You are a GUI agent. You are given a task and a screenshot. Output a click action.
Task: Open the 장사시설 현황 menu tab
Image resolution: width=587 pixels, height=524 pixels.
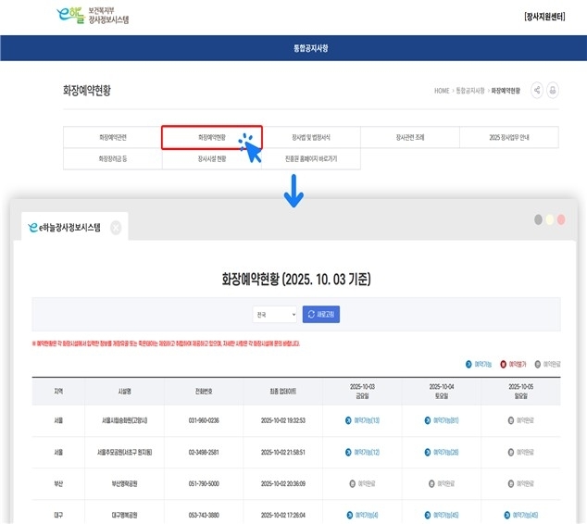(212, 159)
